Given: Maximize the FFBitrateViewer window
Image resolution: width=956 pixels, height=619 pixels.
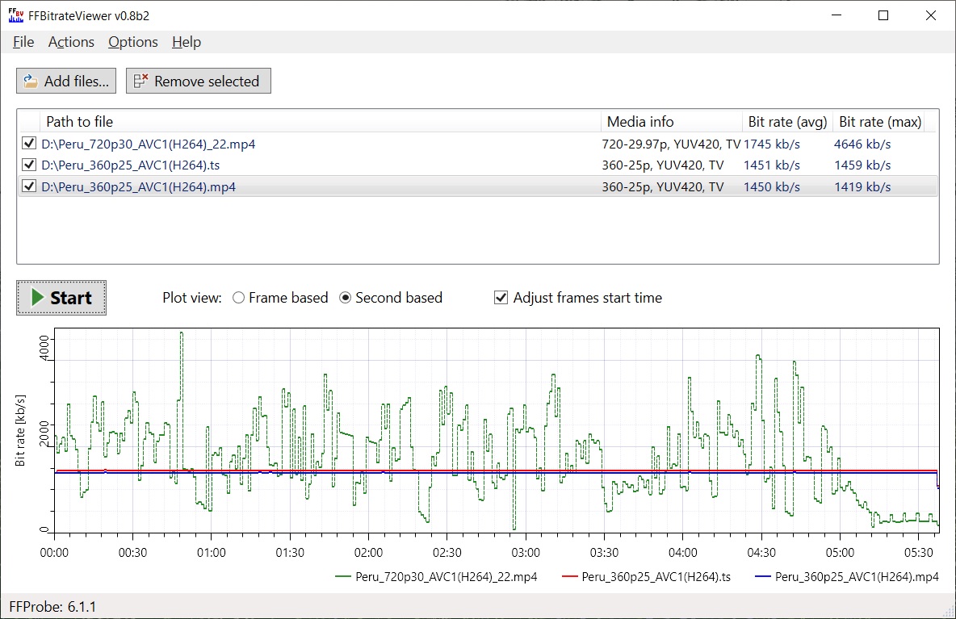Looking at the screenshot, I should [883, 15].
